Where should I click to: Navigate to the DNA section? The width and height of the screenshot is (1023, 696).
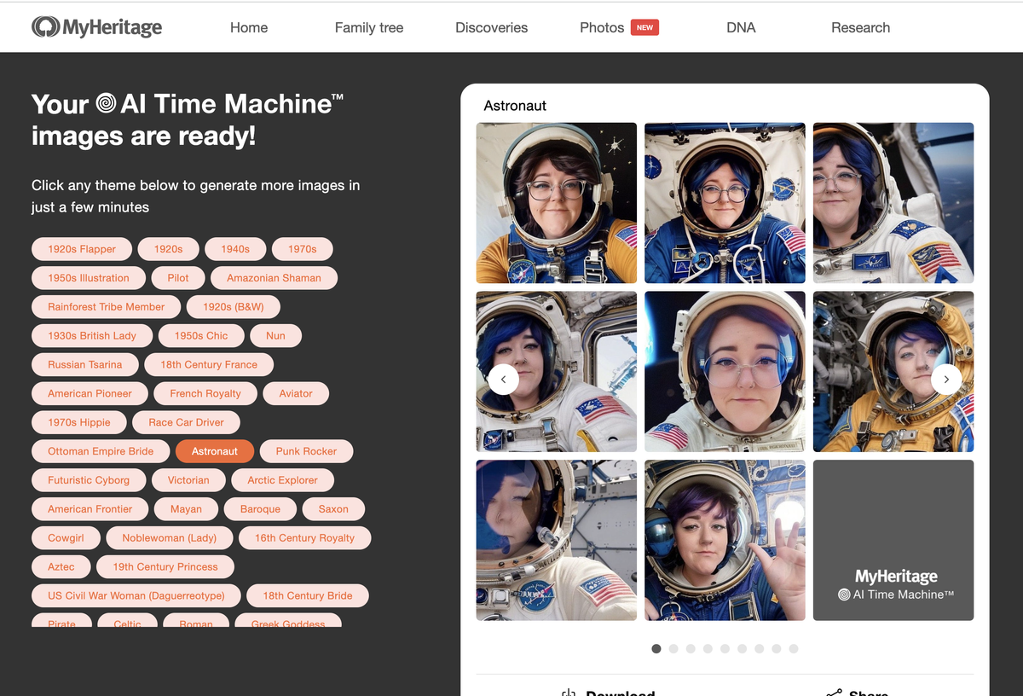(x=741, y=26)
